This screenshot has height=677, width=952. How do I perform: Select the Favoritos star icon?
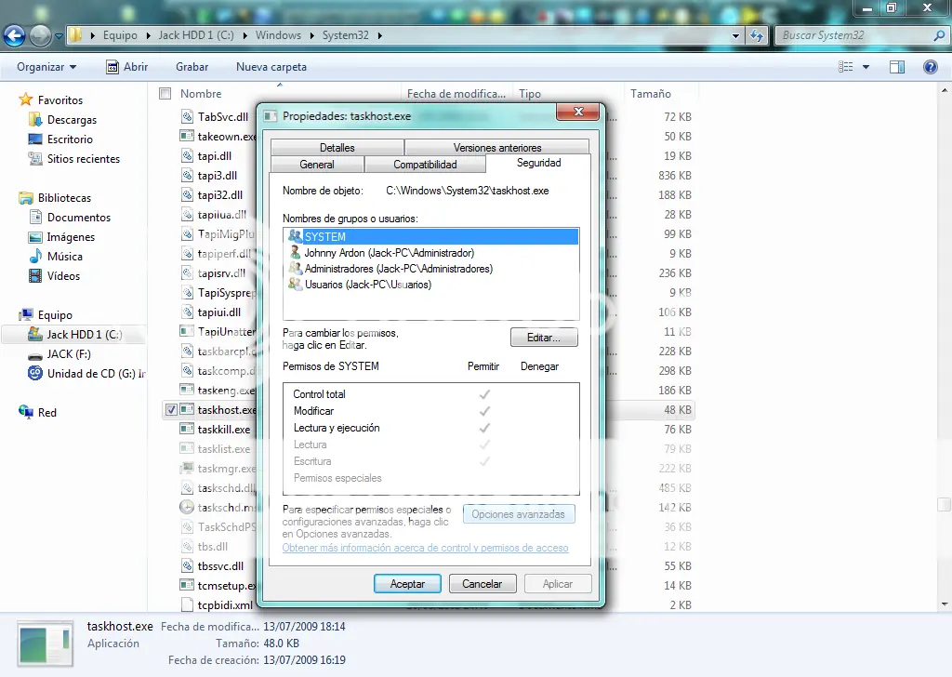point(25,100)
